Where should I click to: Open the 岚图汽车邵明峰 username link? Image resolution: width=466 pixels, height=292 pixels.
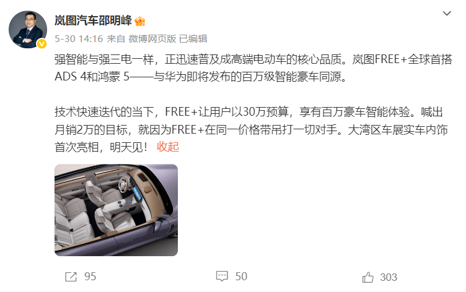93,20
